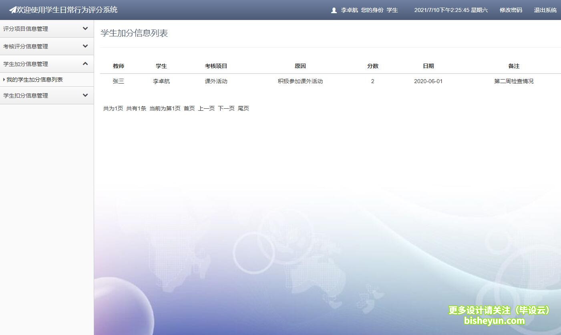Select the 分数 column header
The image size is (561, 335).
[372, 66]
